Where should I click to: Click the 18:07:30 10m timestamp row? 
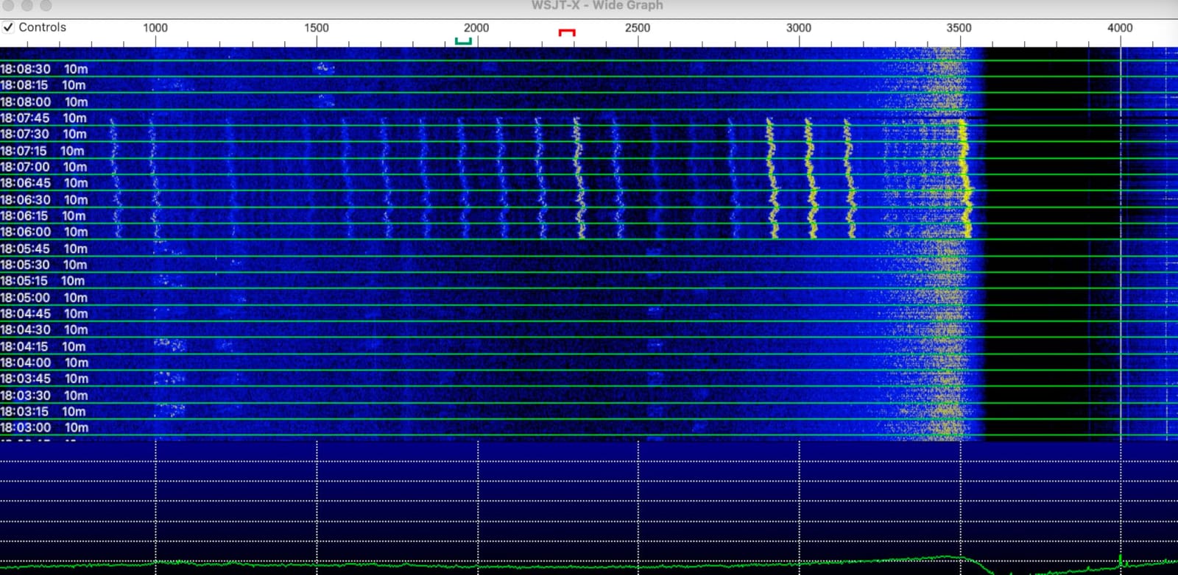pyautogui.click(x=43, y=134)
